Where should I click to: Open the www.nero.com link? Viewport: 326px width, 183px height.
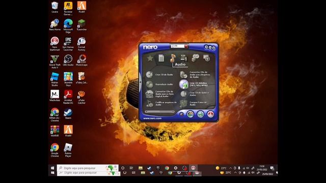pos(152,118)
